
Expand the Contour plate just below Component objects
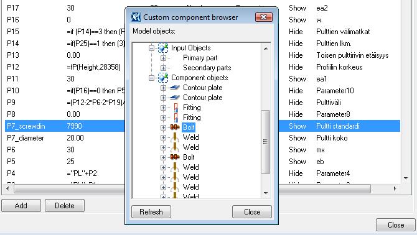[x=163, y=88]
